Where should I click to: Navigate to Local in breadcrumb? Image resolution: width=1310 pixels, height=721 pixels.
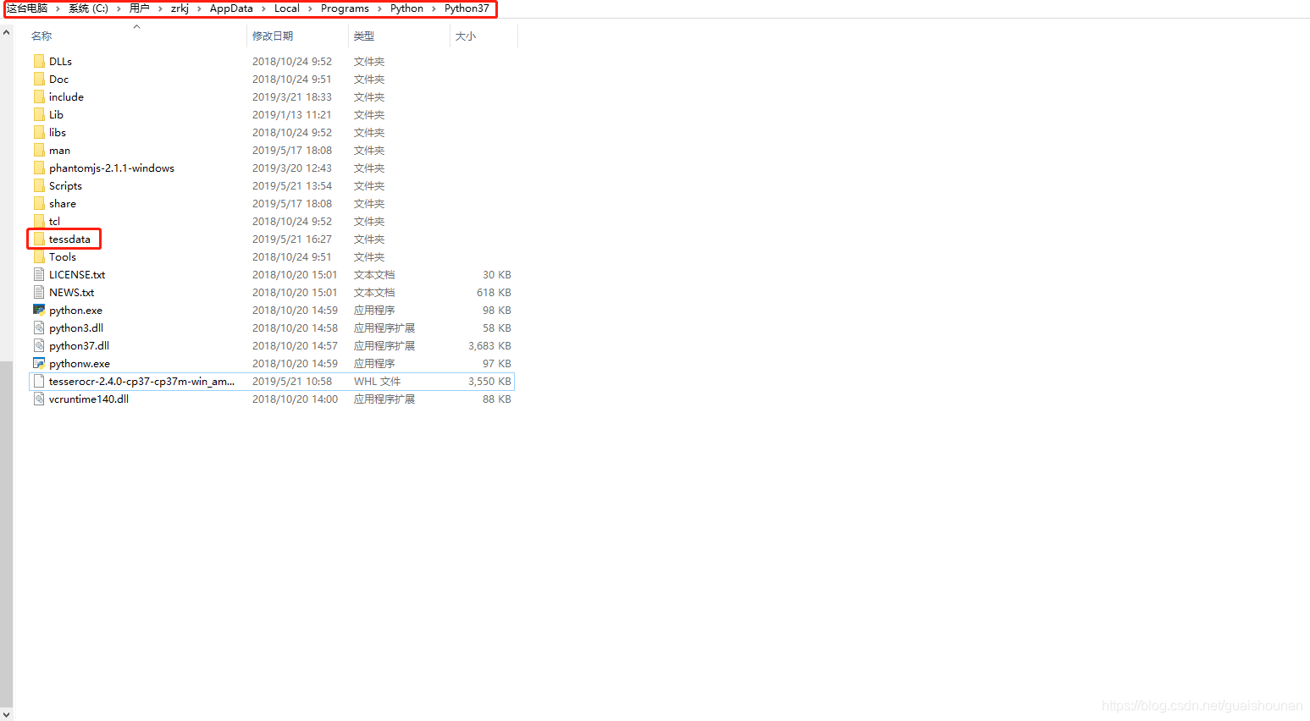[x=287, y=8]
